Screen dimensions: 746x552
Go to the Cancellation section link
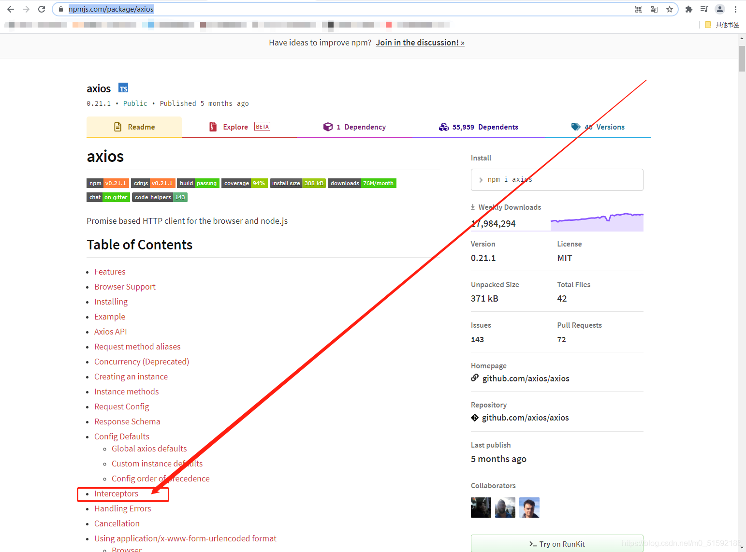click(x=117, y=523)
